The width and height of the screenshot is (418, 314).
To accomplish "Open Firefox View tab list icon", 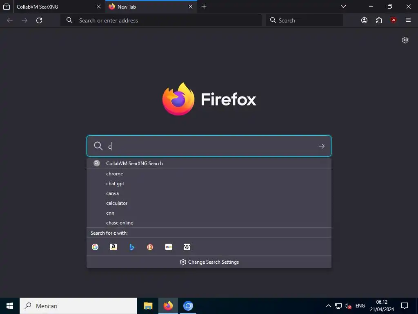I will (7, 7).
